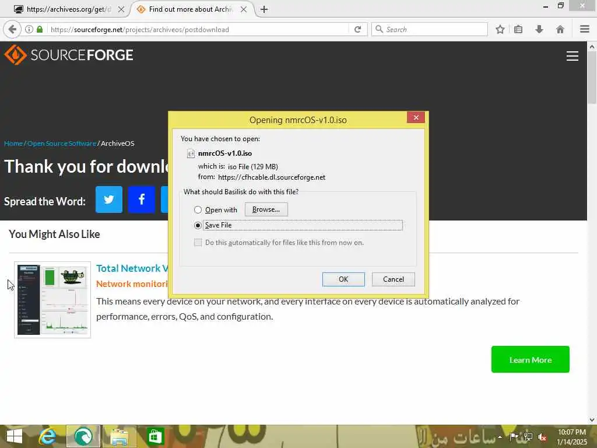Screen dimensions: 597x448
Task: Open File Explorer from taskbar
Action: [119, 436]
